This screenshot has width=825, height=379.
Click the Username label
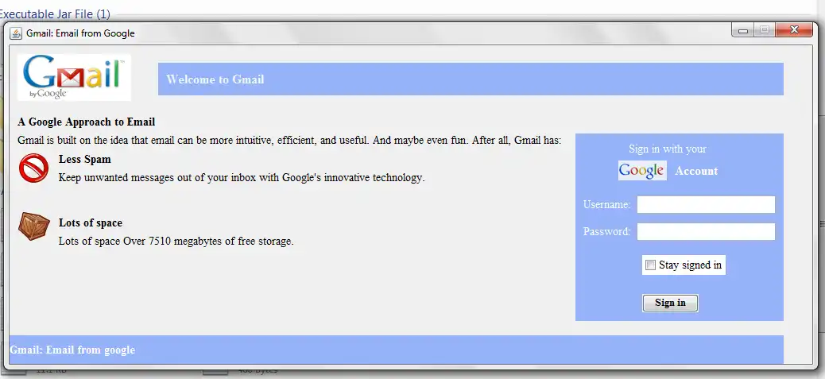(x=606, y=204)
